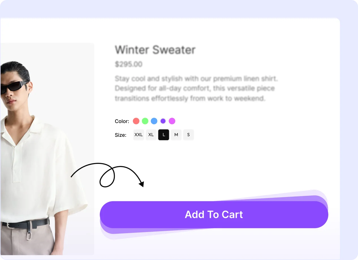Open the model product photo
The height and width of the screenshot is (260, 358).
pyautogui.click(x=47, y=149)
